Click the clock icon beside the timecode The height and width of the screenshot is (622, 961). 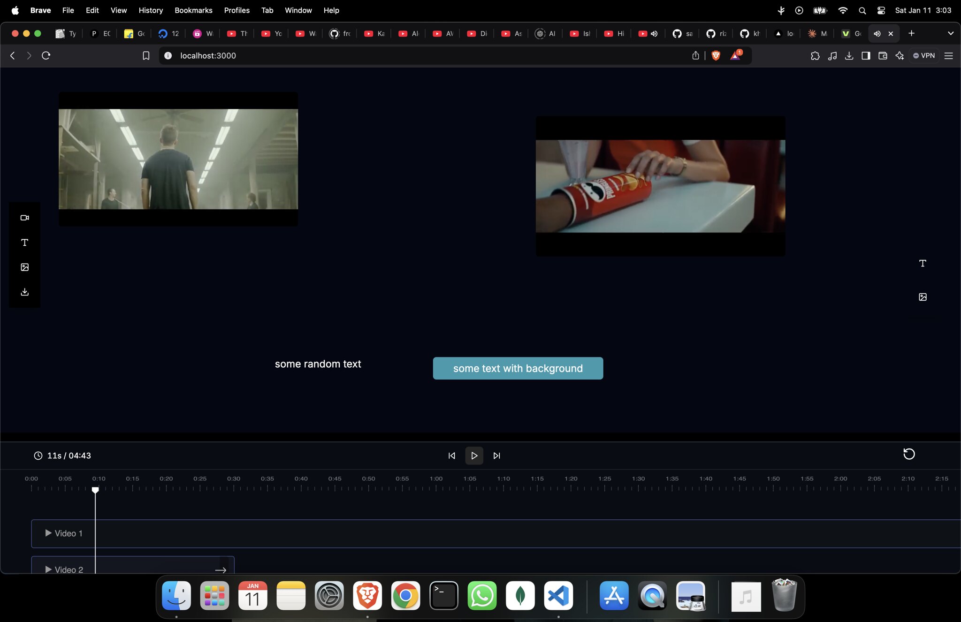click(38, 455)
